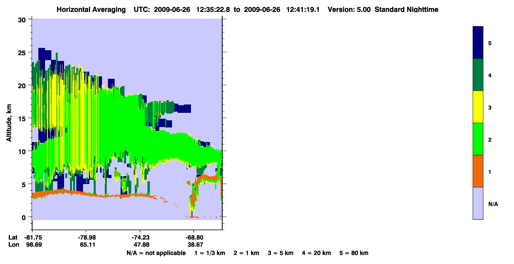Image resolution: width=514 pixels, height=264 pixels.
Task: Click the y-axis tick label 10
Action: coord(22,151)
